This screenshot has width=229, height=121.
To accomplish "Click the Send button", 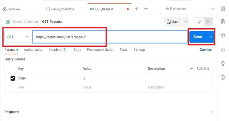I will tap(198, 37).
